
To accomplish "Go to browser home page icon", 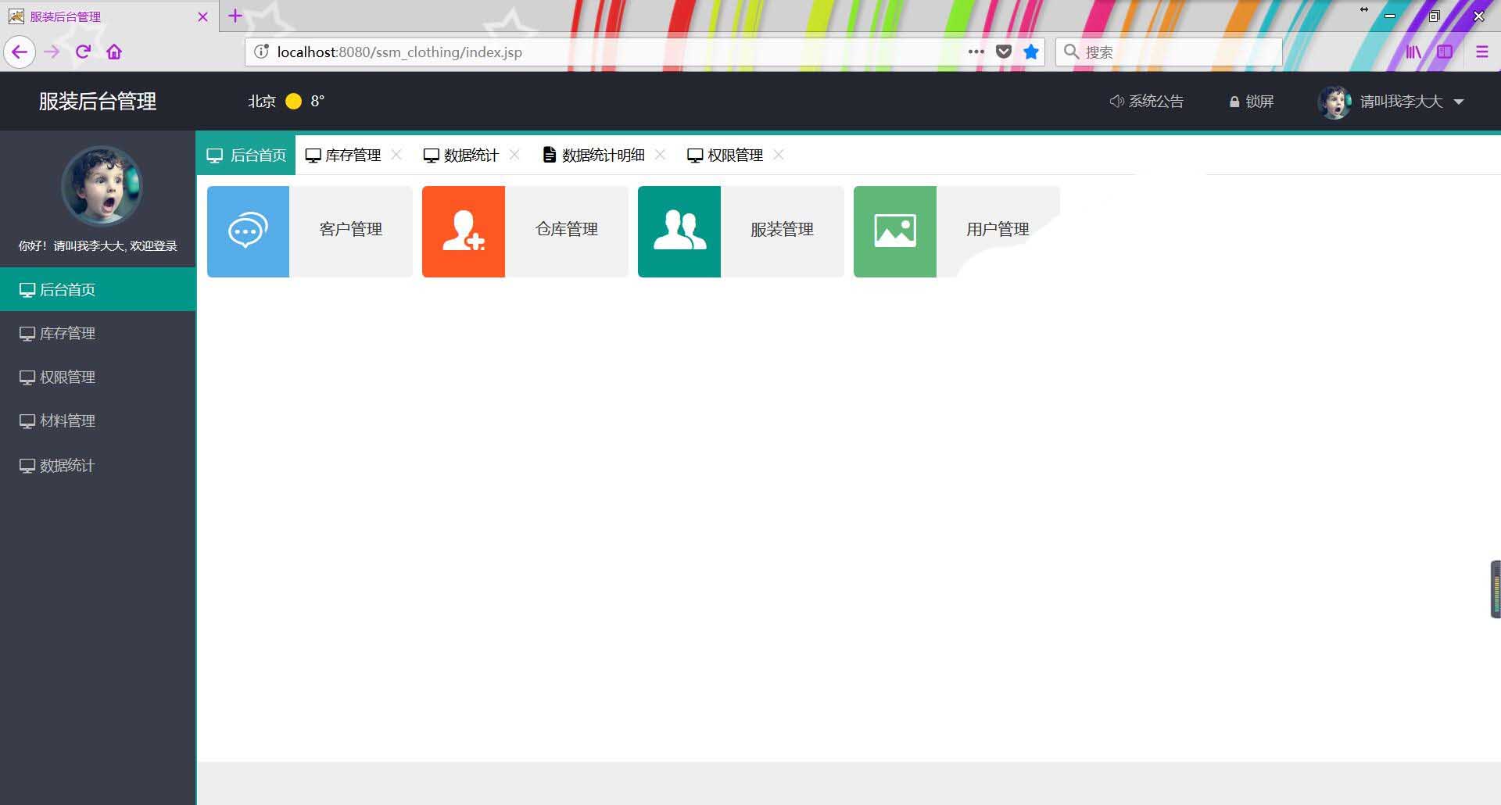I will tap(114, 52).
